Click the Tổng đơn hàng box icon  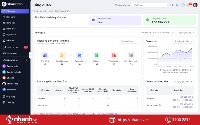[93, 20]
